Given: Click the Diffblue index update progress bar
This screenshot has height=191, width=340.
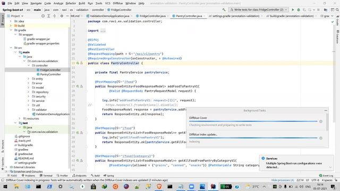Looking at the screenshot, I should (253, 138).
